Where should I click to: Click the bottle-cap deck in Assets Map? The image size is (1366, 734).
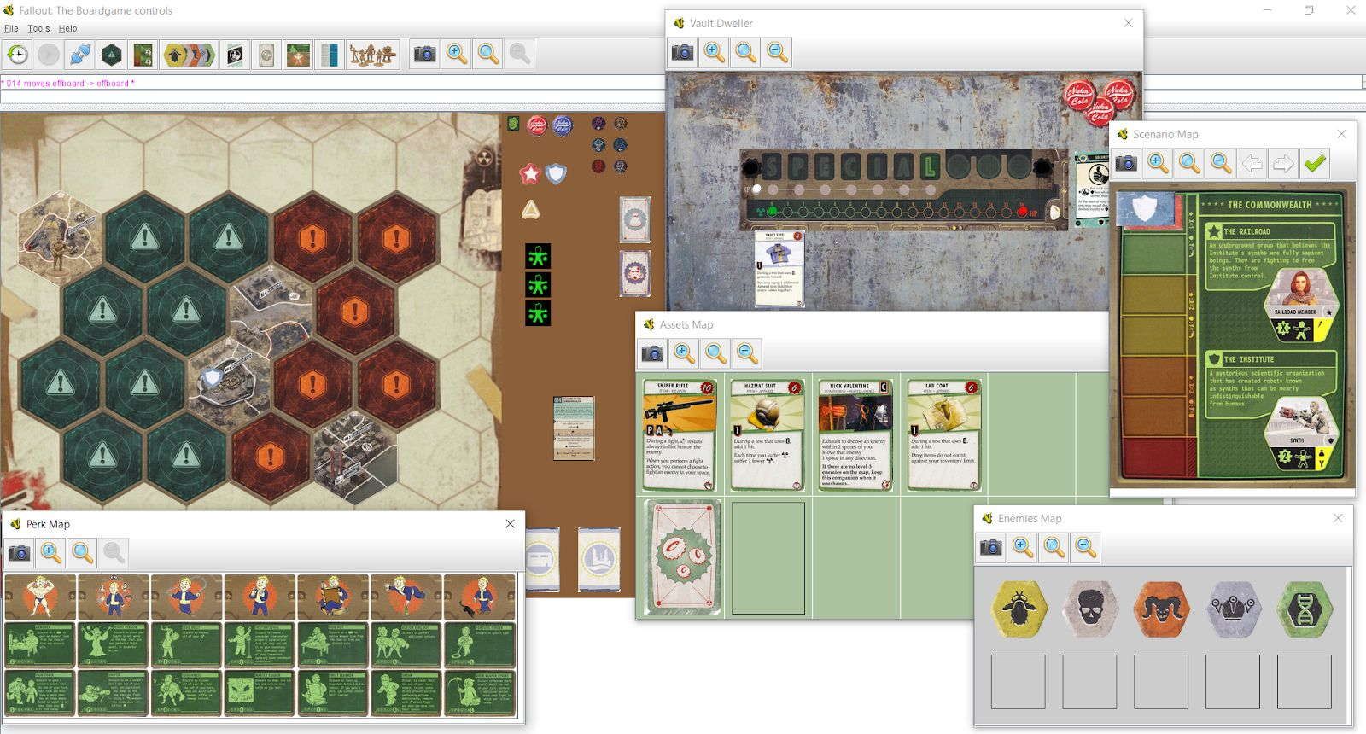pyautogui.click(x=682, y=557)
